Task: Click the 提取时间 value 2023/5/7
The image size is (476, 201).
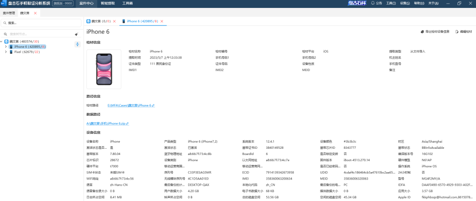Action: 166,58
